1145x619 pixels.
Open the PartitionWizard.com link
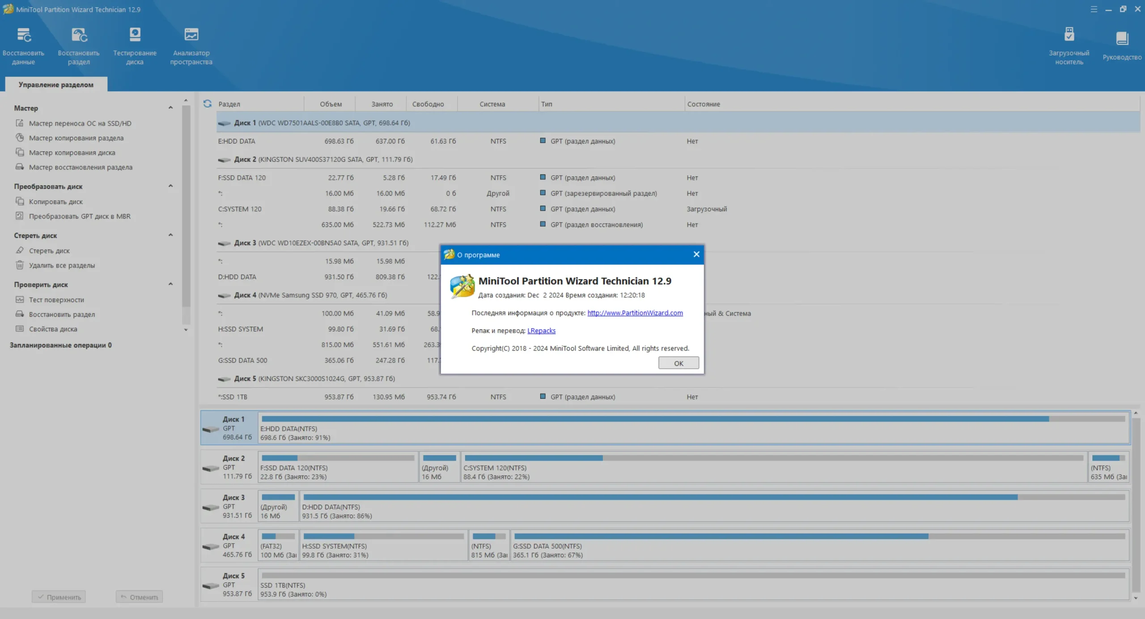(635, 313)
